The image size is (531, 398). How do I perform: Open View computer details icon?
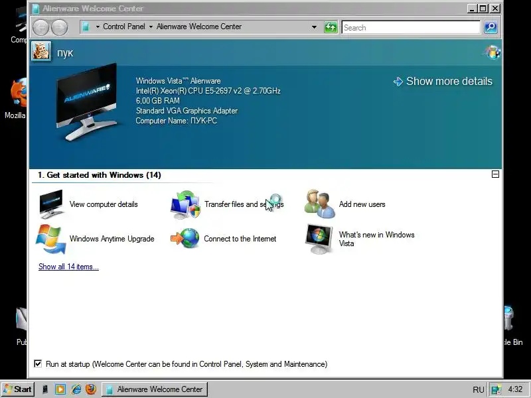[x=51, y=204]
